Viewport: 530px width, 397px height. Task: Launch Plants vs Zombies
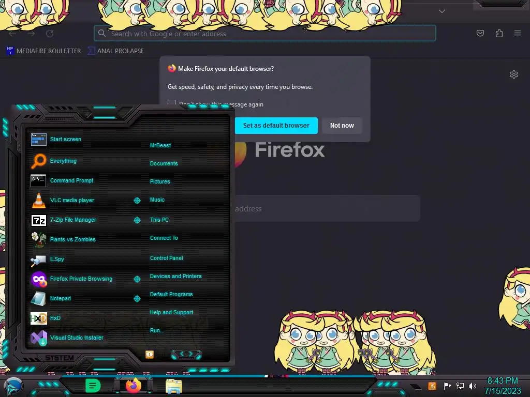click(72, 239)
